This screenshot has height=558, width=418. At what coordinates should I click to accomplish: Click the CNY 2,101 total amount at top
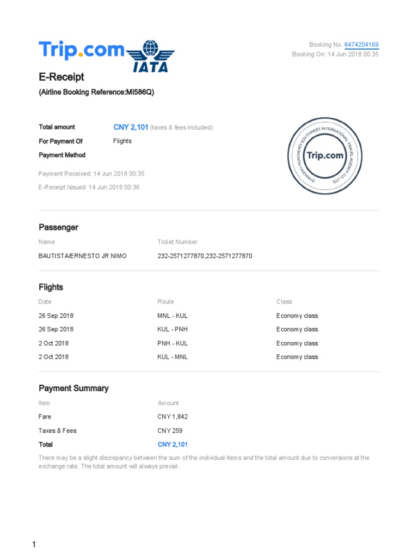[131, 127]
